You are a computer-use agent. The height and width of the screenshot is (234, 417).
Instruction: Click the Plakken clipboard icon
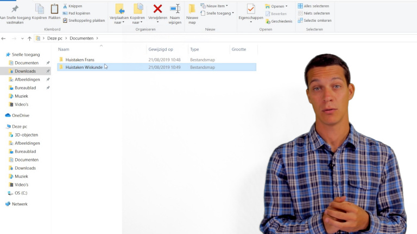(x=54, y=9)
